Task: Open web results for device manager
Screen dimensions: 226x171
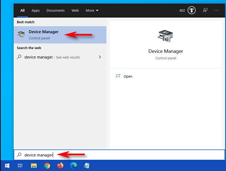Action: coord(60,57)
